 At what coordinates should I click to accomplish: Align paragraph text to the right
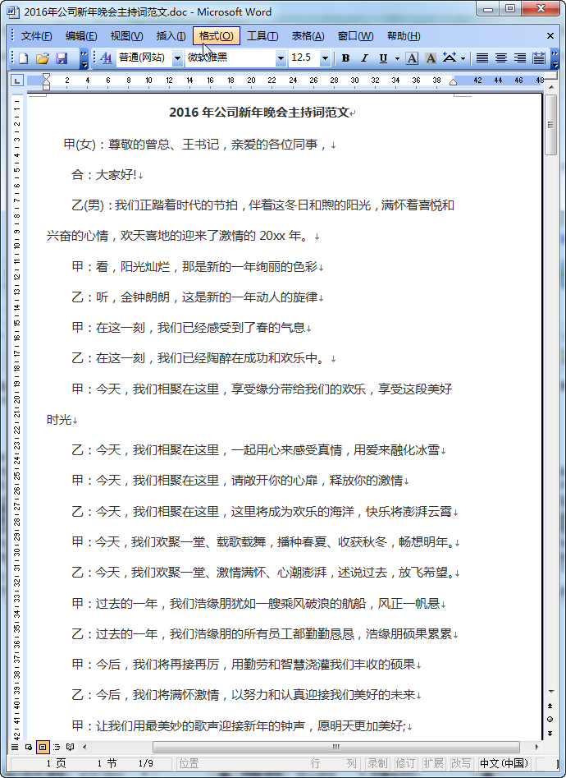coord(519,58)
